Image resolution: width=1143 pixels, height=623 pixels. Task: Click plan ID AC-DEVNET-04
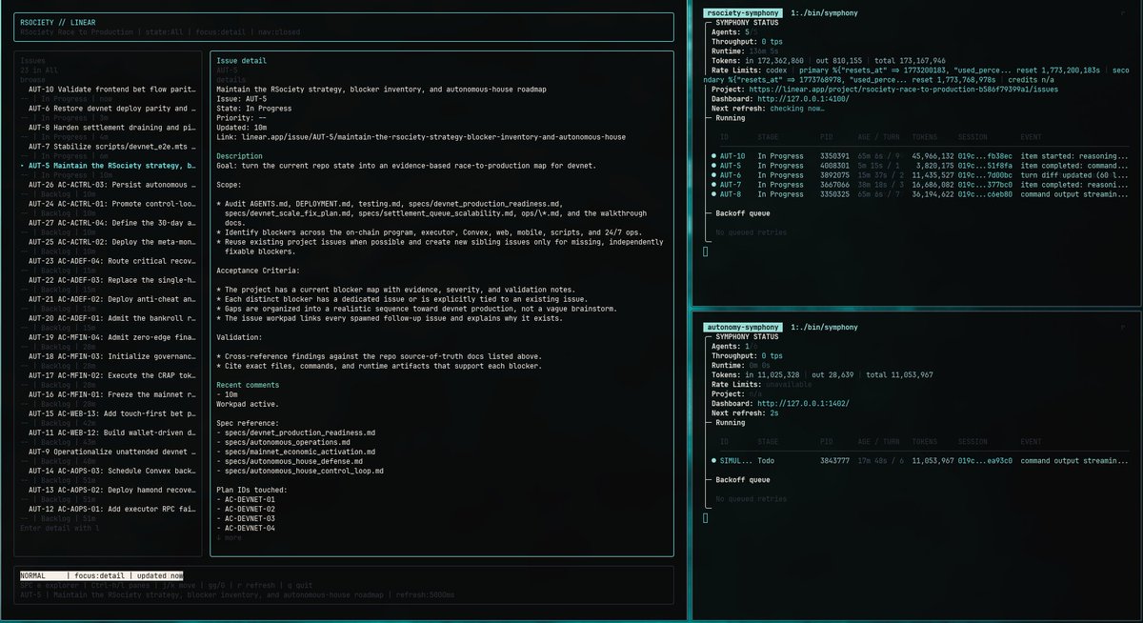[x=250, y=528]
